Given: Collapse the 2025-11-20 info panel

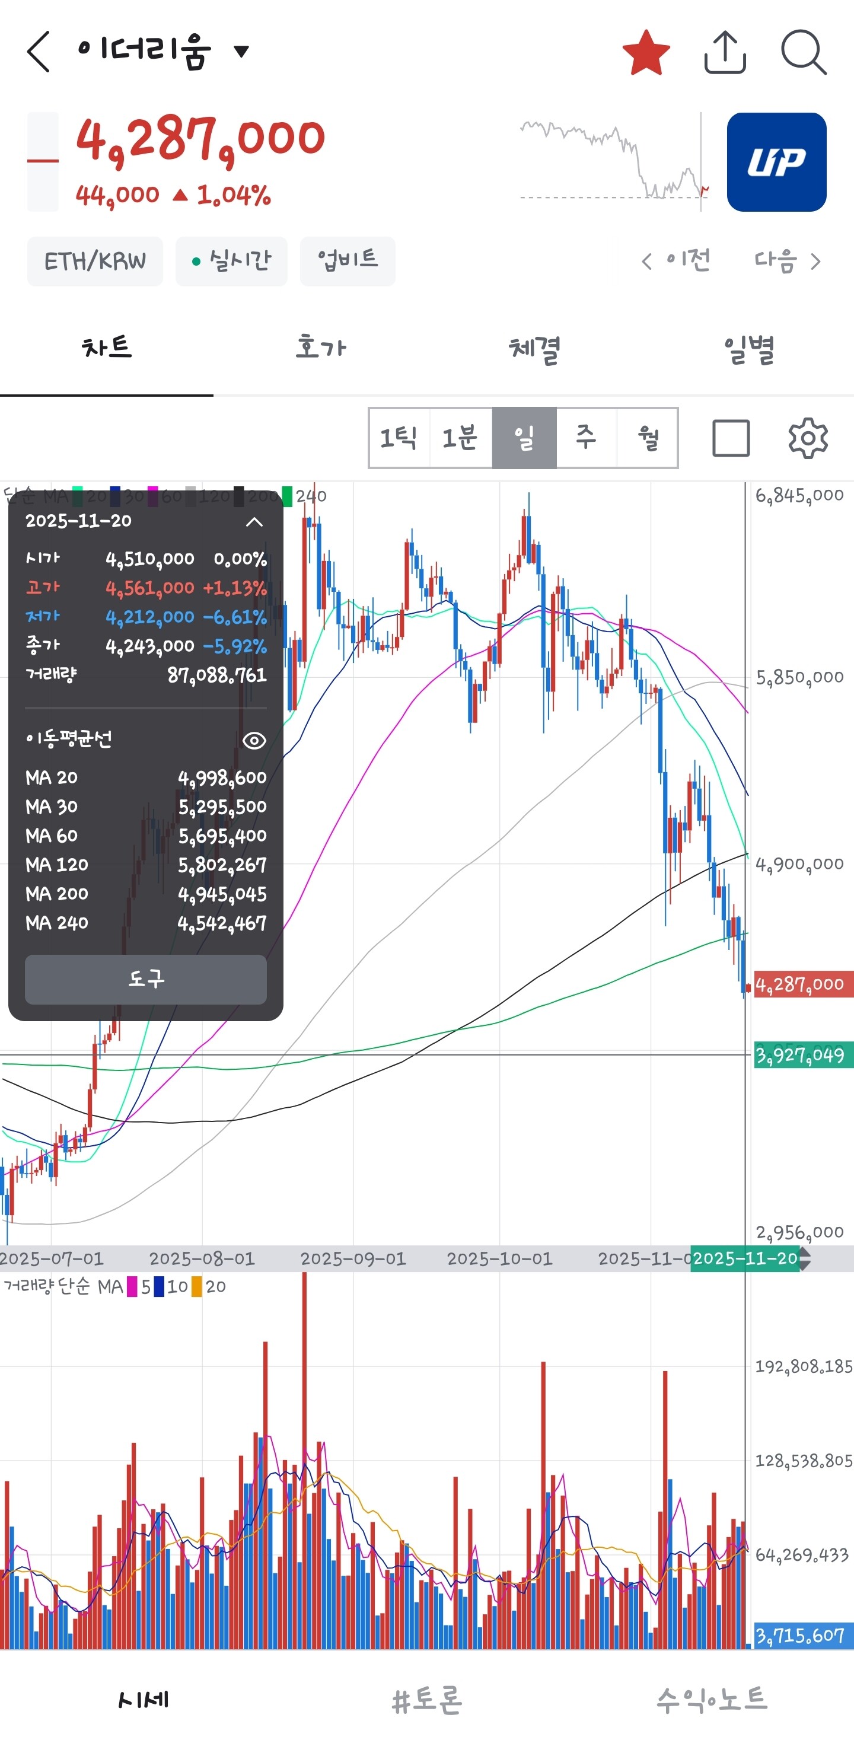Looking at the screenshot, I should tap(254, 522).
